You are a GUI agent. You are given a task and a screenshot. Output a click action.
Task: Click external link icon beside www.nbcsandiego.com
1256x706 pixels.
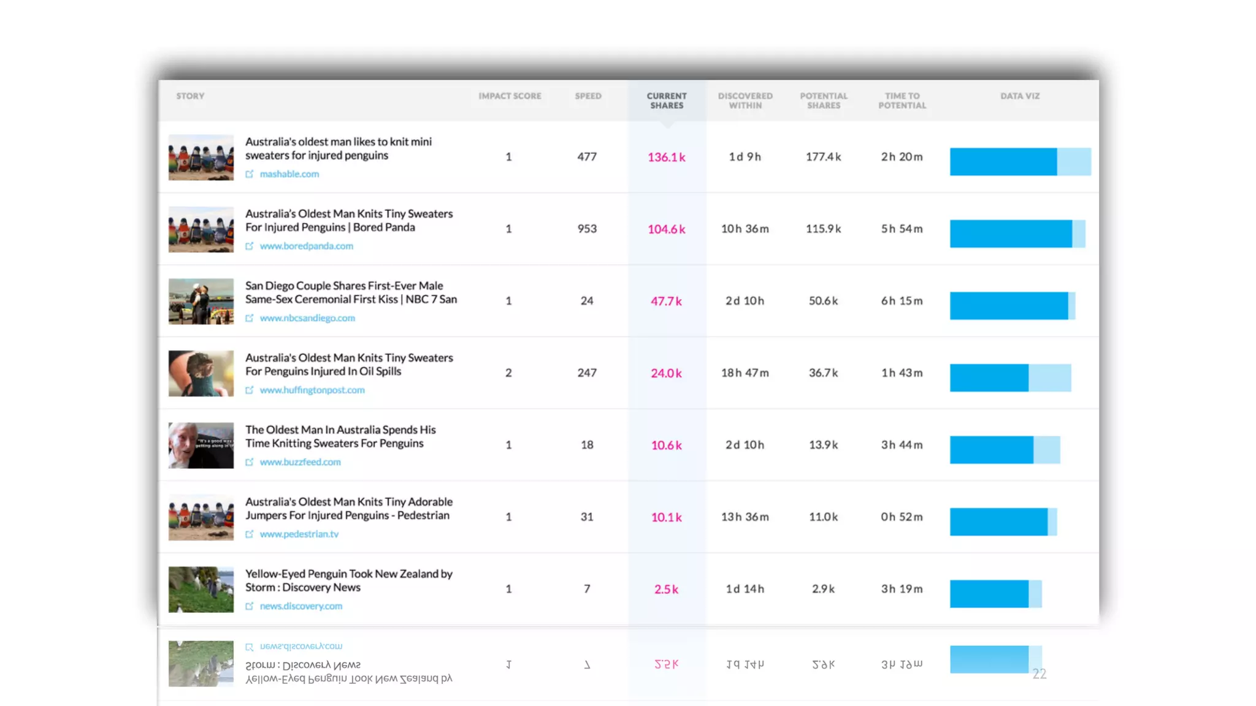250,318
